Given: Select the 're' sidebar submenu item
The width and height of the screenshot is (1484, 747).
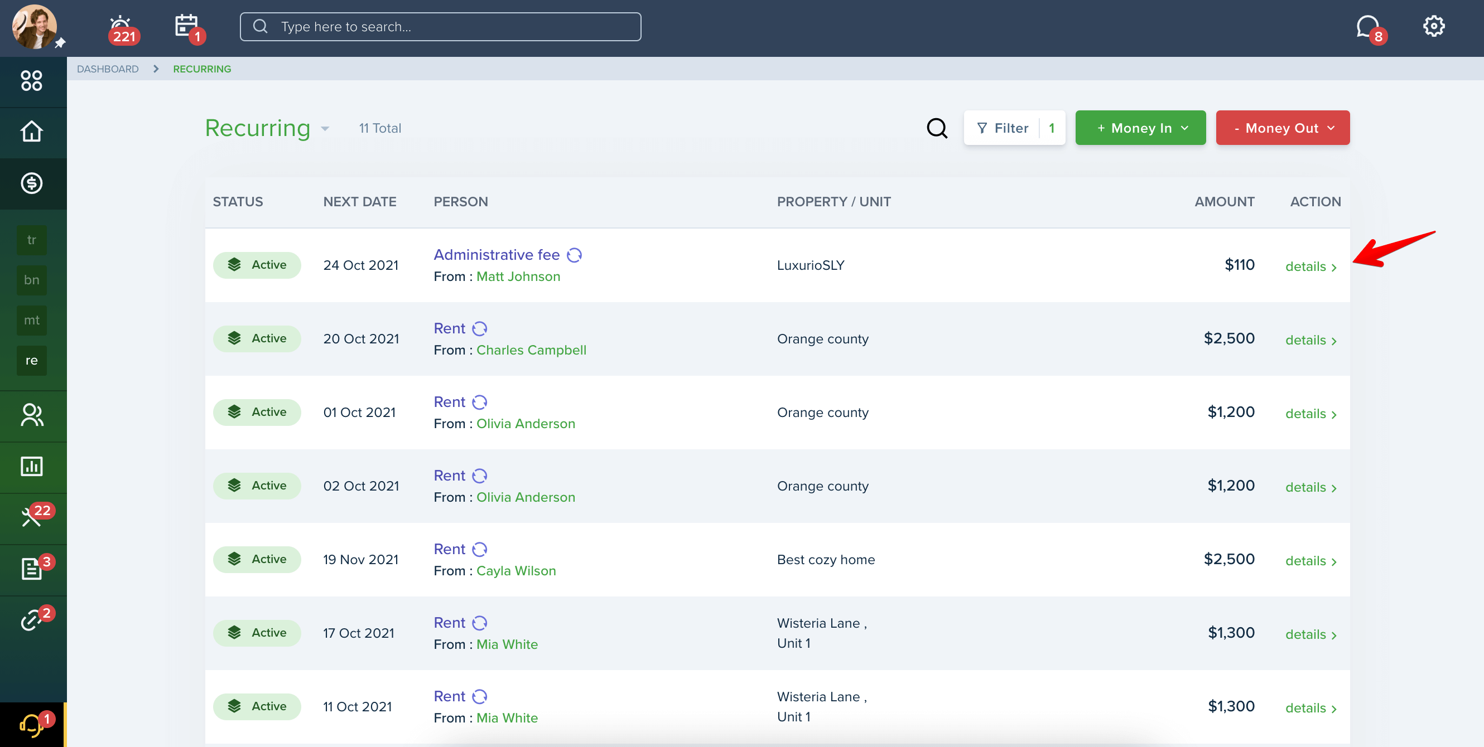Looking at the screenshot, I should coord(32,361).
